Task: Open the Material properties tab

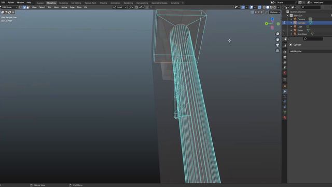Action: click(x=285, y=117)
